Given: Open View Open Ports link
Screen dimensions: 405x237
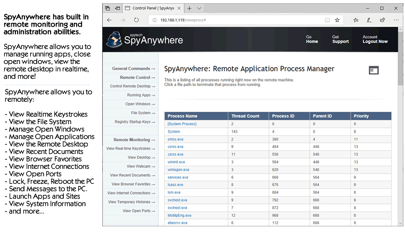Looking at the screenshot, I should pyautogui.click(x=139, y=211).
